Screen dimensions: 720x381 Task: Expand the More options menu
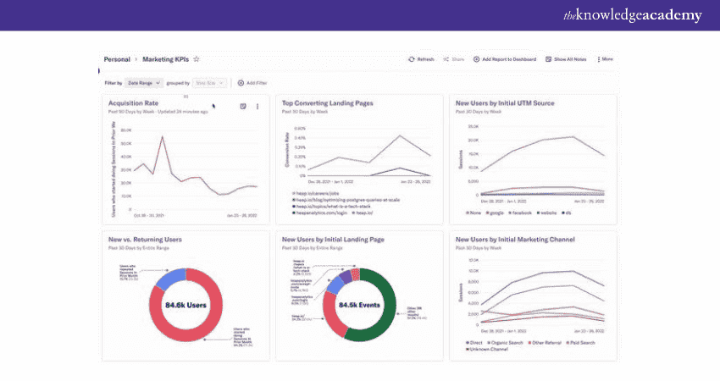[x=605, y=59]
